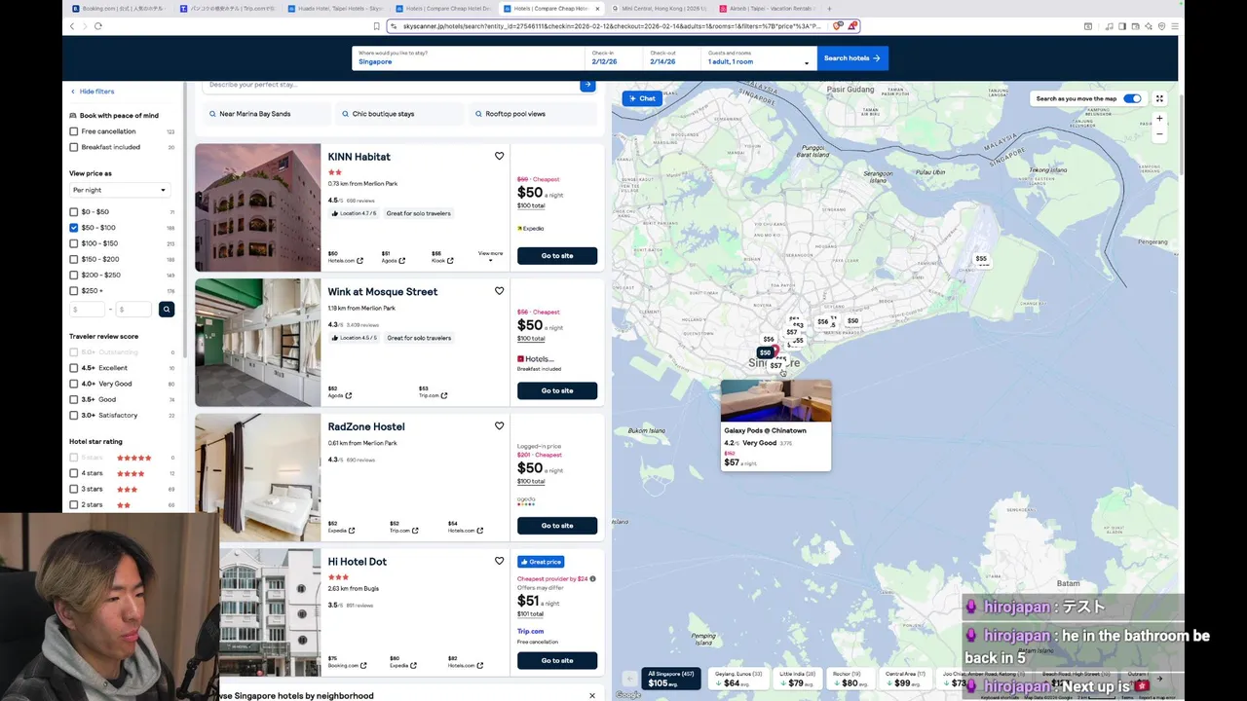Image resolution: width=1247 pixels, height=701 pixels.
Task: Check the $150 - $200 price range
Action: click(x=73, y=259)
